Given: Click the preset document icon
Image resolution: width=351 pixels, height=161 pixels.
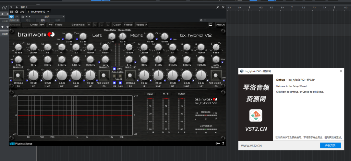Looking at the screenshot, I should (22, 16).
